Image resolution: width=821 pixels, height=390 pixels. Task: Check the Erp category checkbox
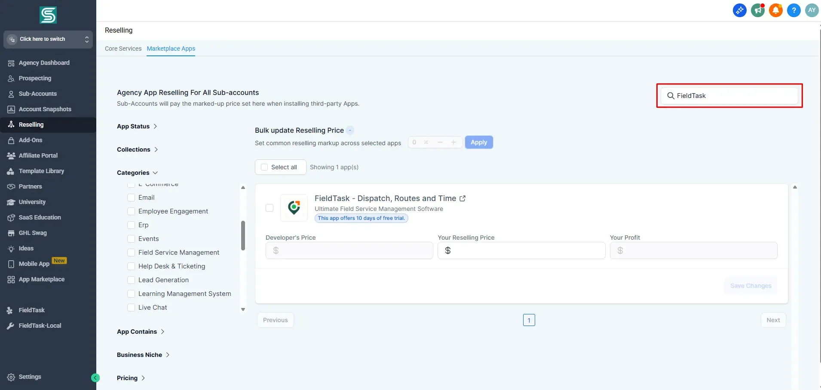coord(131,225)
